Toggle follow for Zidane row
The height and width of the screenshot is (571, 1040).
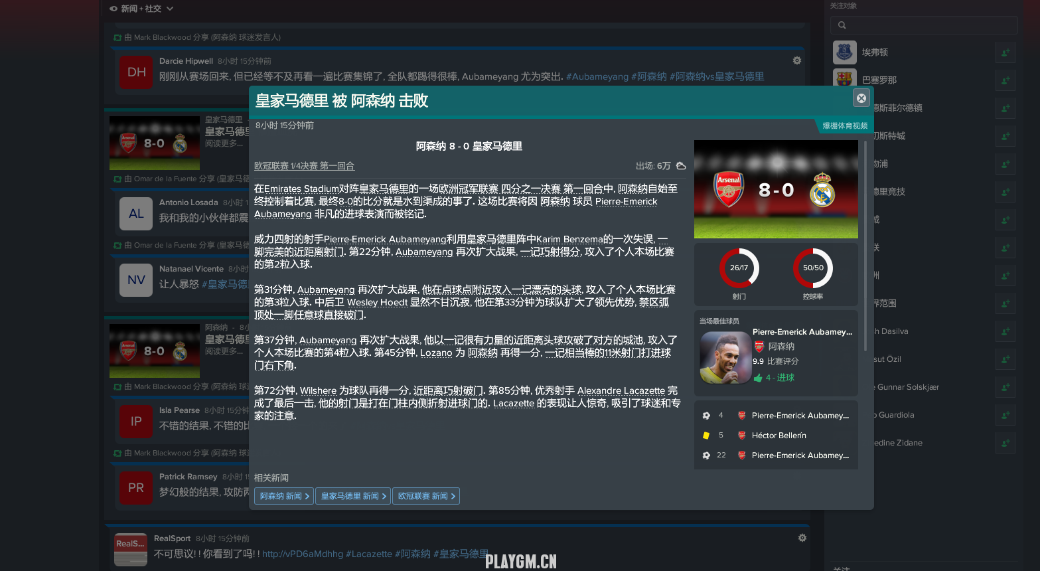(x=1005, y=443)
